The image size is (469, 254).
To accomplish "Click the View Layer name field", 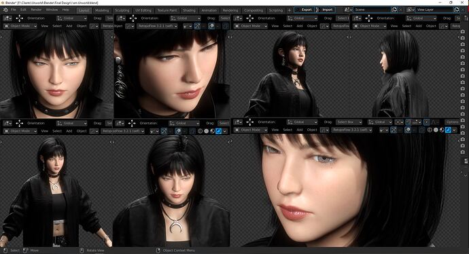I will pos(434,10).
